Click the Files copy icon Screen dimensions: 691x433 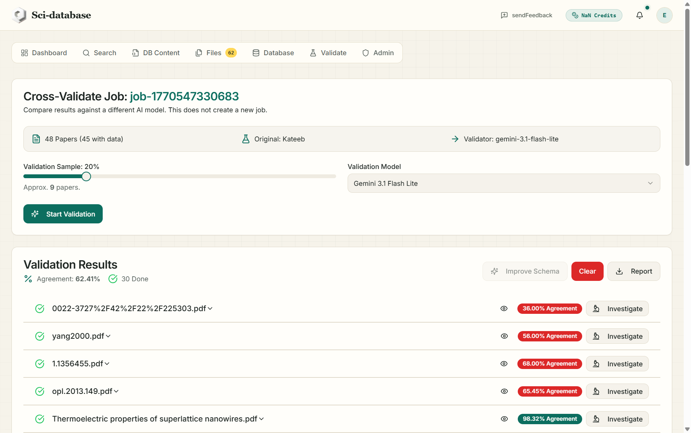[x=199, y=53]
